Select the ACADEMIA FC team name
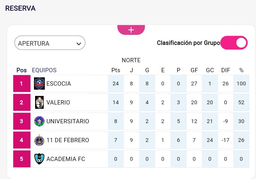 click(x=66, y=159)
